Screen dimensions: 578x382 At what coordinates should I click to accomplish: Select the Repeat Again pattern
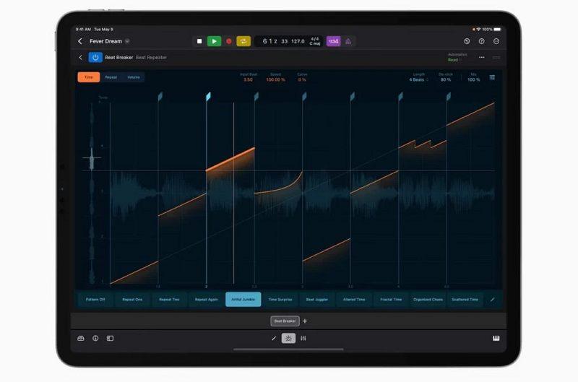[x=206, y=300]
